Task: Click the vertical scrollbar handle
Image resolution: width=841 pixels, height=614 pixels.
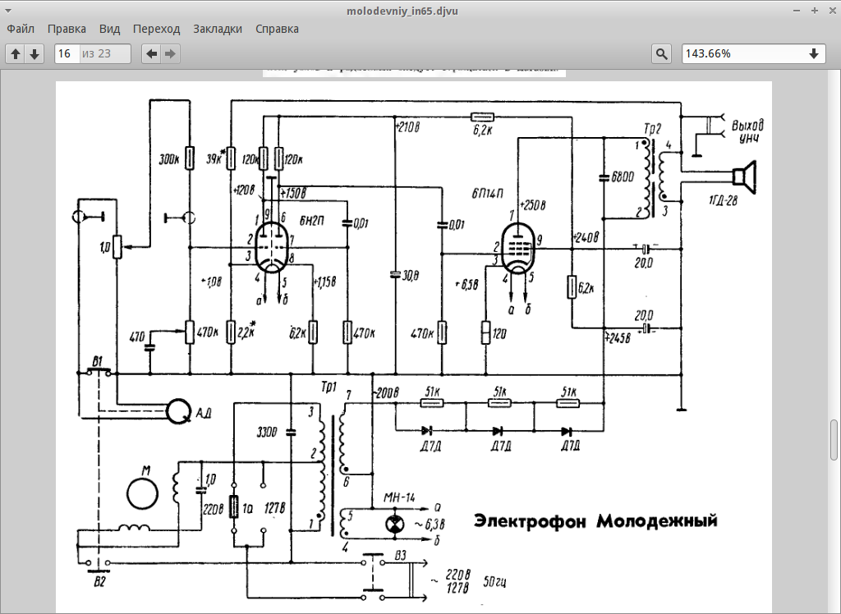Action: (x=834, y=440)
